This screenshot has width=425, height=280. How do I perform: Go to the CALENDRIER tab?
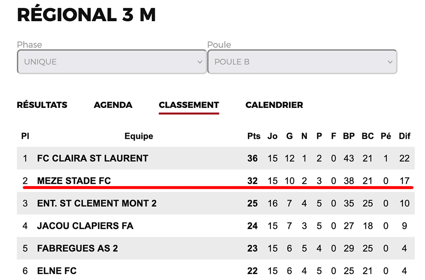[x=274, y=105]
